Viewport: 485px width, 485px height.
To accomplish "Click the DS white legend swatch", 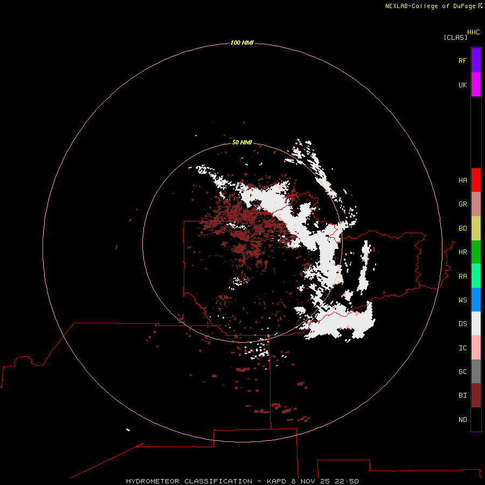I will pyautogui.click(x=476, y=323).
